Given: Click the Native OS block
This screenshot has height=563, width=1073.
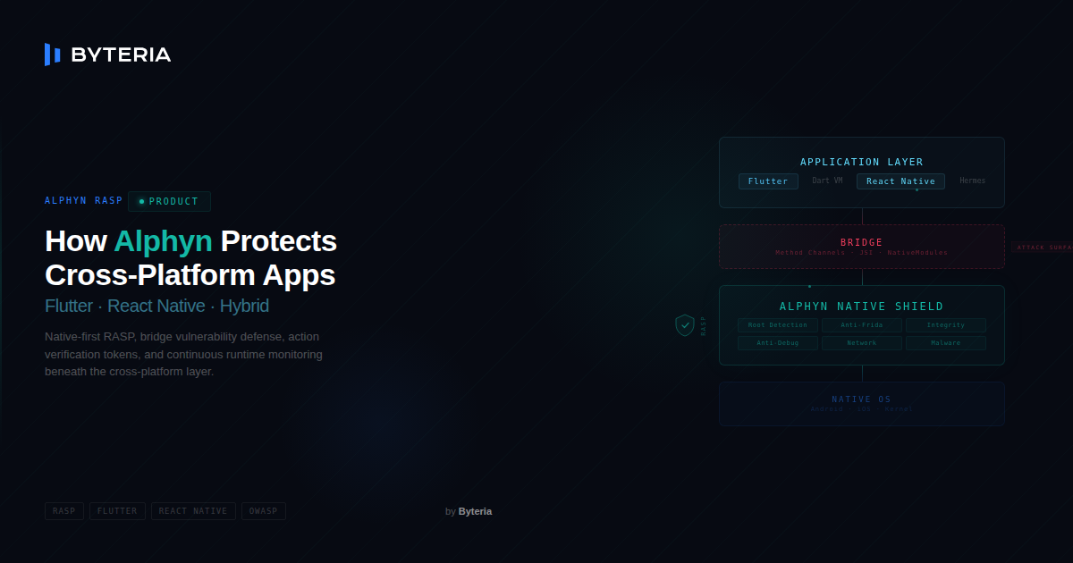Looking at the screenshot, I should 861,404.
